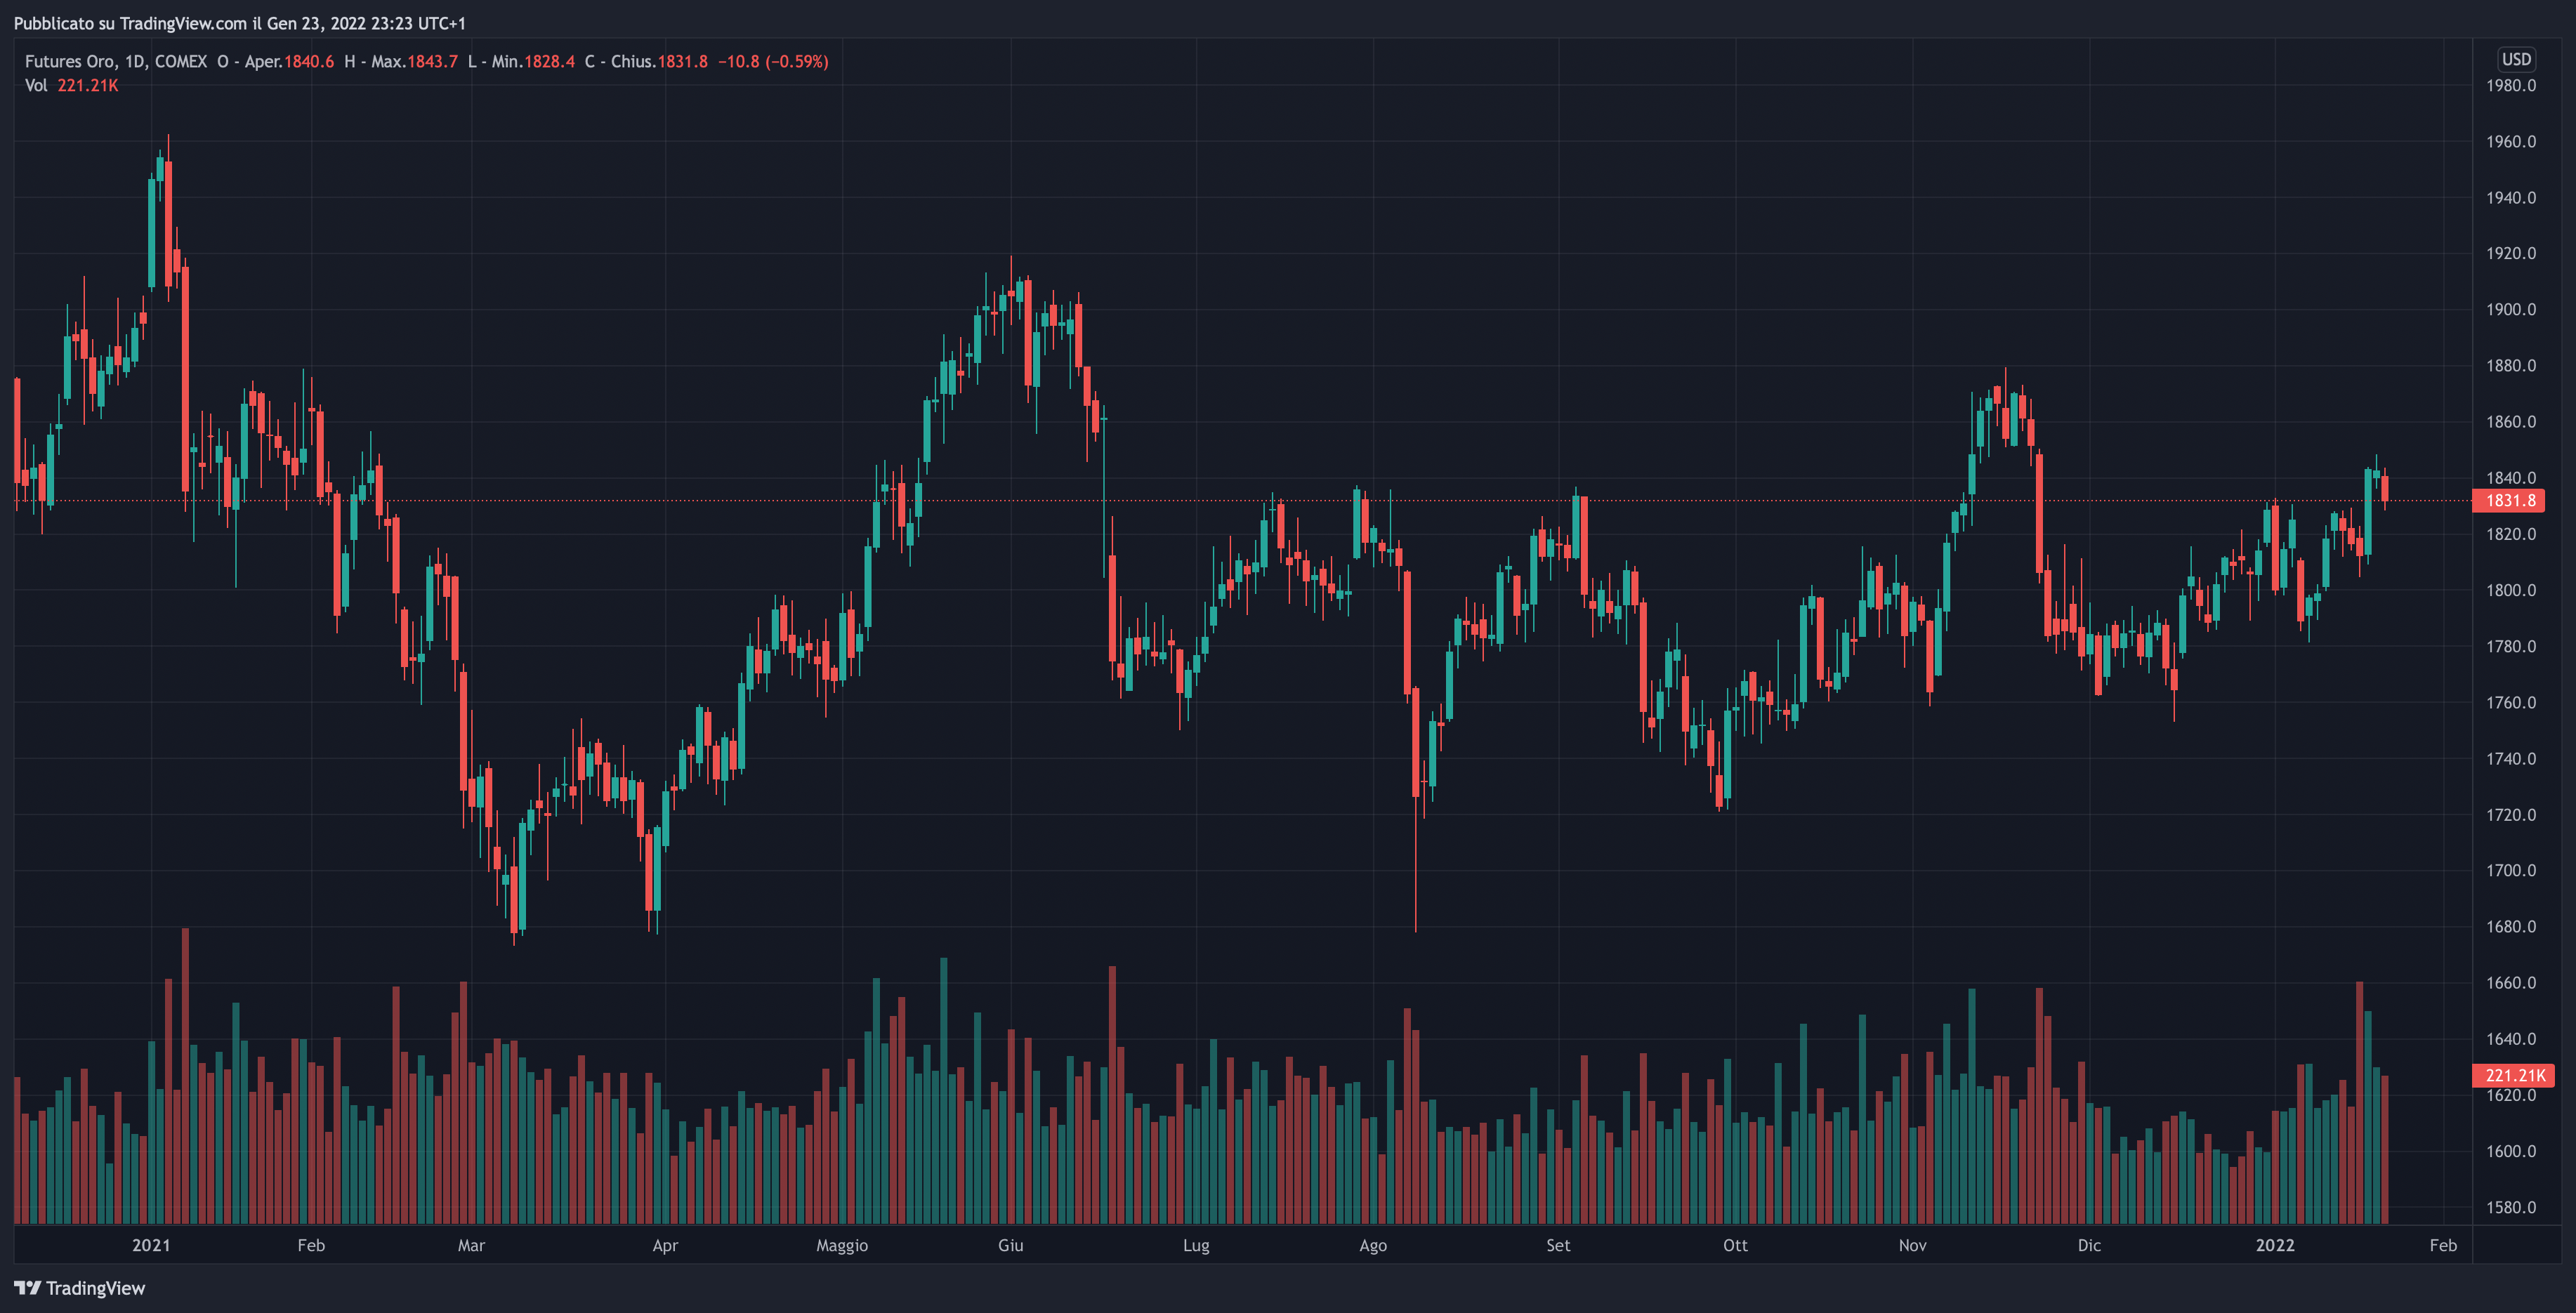Click the 1580.0 price axis label

pyautogui.click(x=2511, y=1207)
